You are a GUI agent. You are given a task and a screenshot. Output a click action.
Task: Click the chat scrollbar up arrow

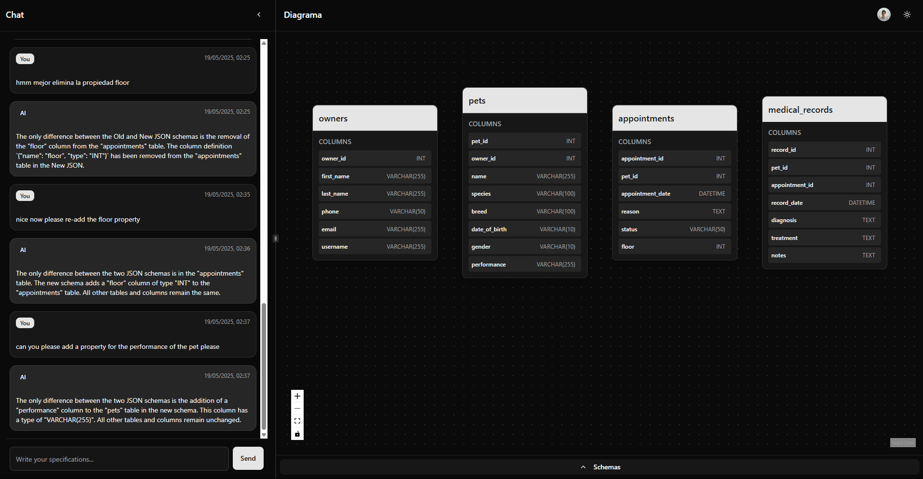(x=264, y=43)
